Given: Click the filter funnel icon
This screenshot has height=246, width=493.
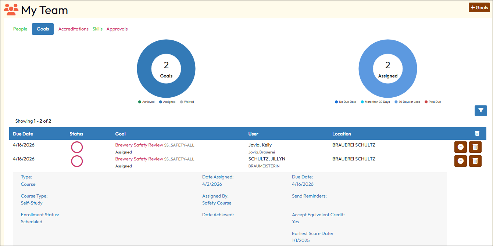Looking at the screenshot, I should 481,111.
